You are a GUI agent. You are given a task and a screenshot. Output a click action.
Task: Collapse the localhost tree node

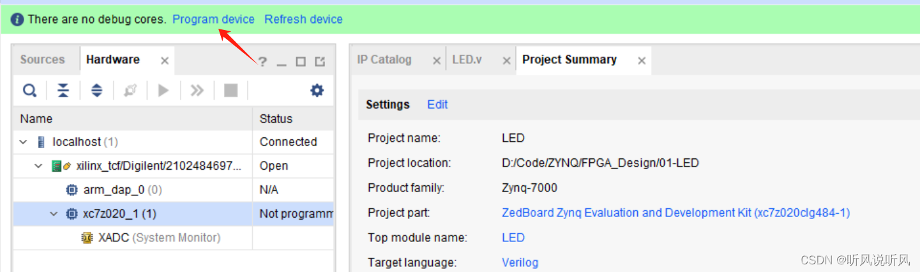click(x=24, y=142)
